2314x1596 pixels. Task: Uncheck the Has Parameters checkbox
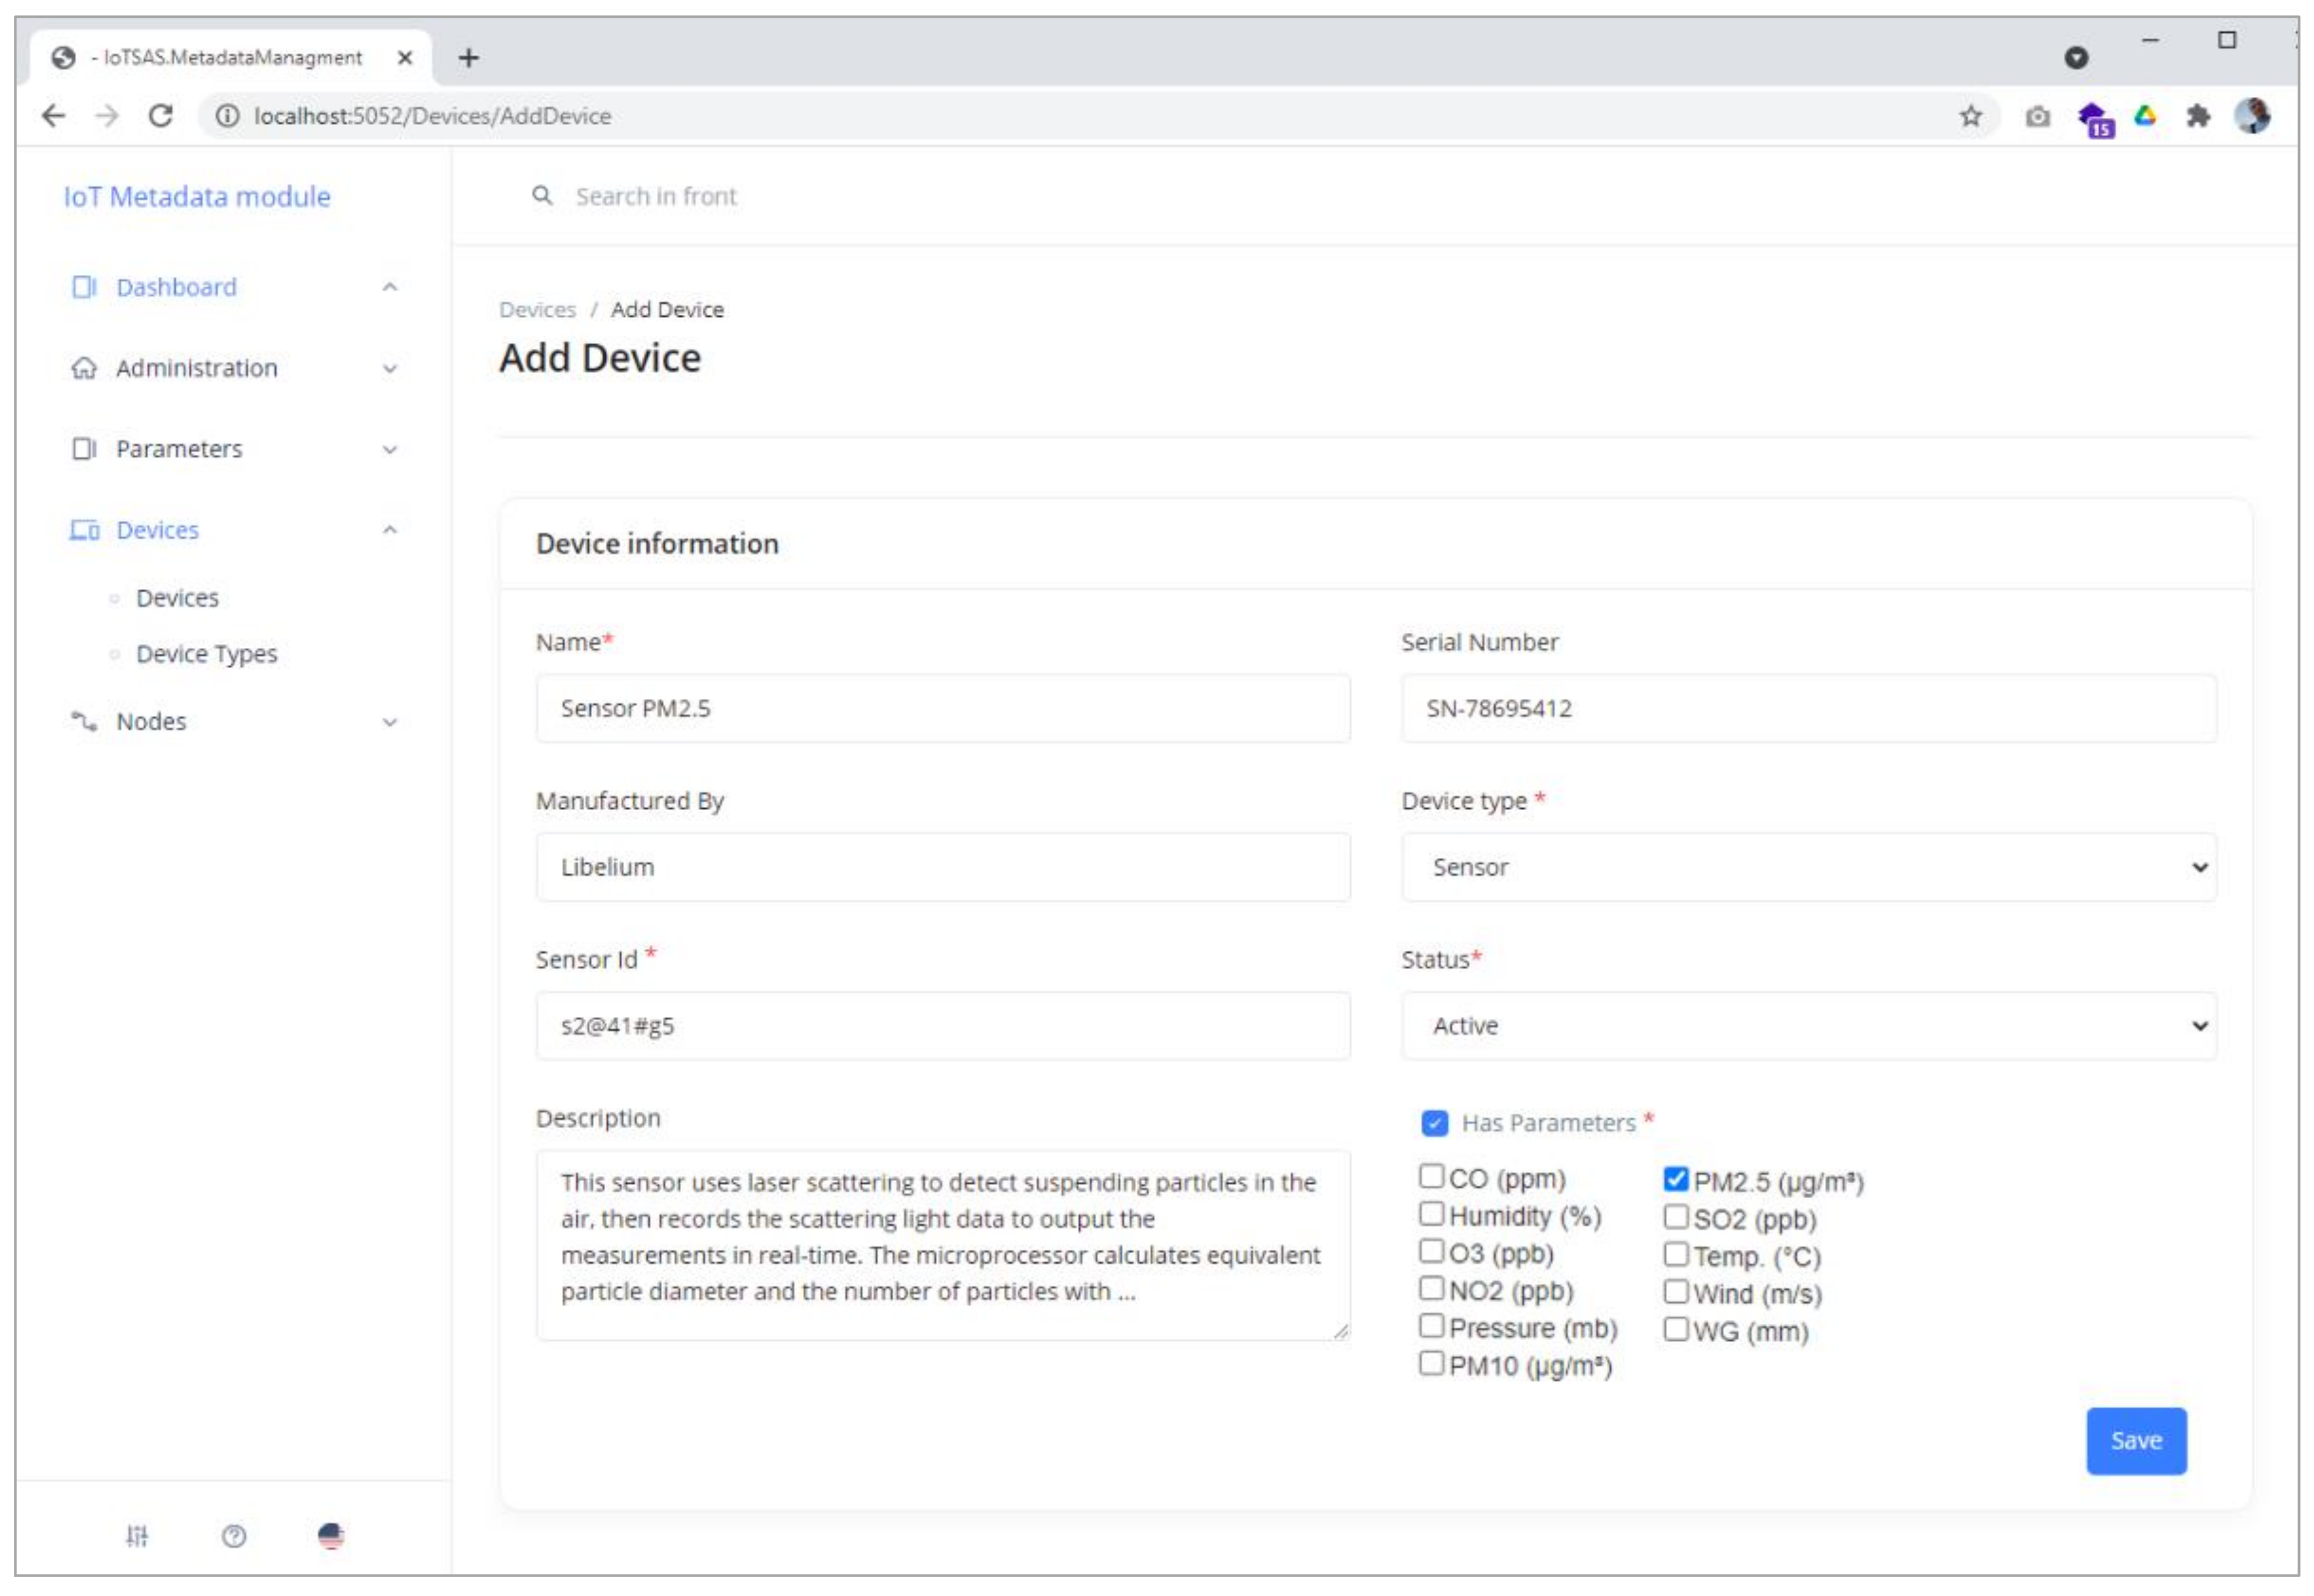point(1435,1123)
